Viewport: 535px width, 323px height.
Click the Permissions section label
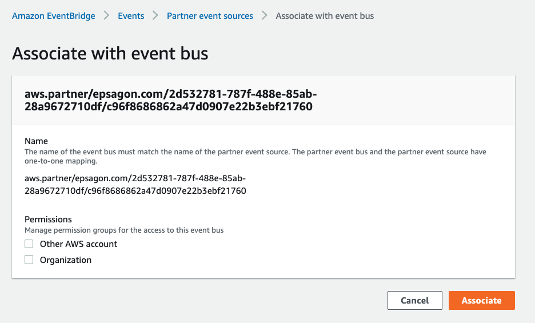tap(48, 219)
